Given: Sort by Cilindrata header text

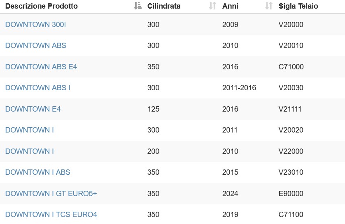Looking at the screenshot, I should click(164, 6).
